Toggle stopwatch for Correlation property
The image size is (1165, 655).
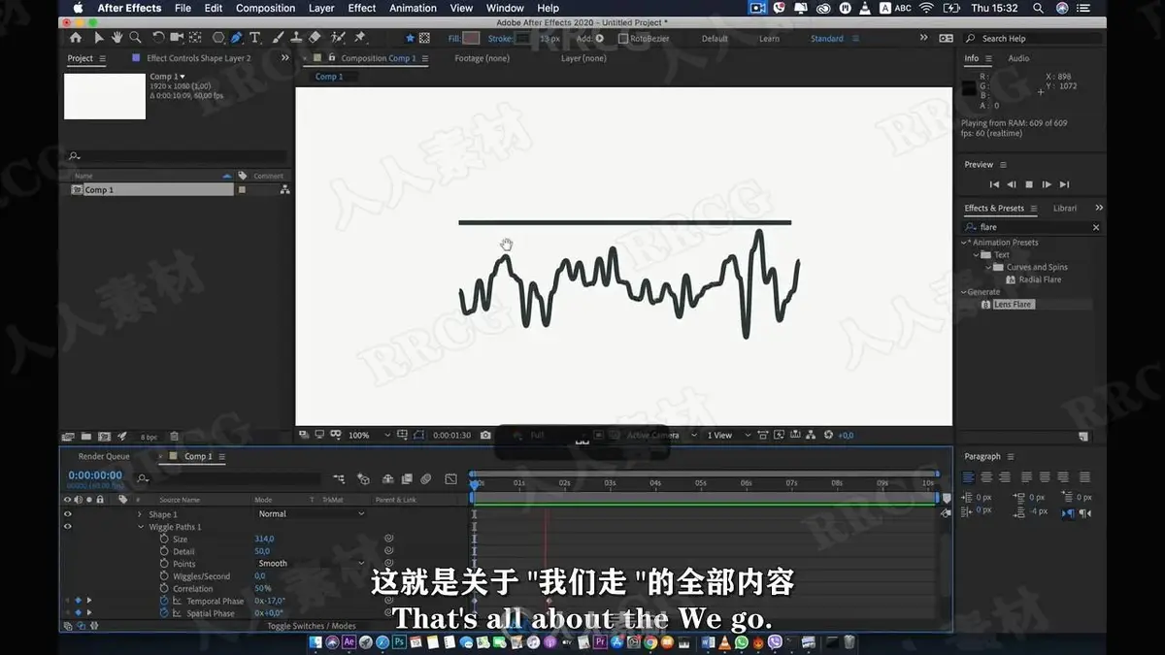coord(164,588)
